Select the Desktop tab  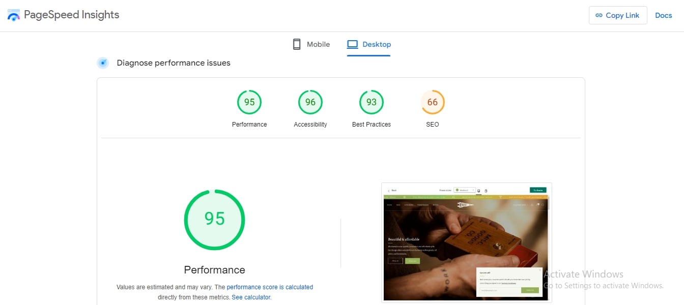point(369,44)
